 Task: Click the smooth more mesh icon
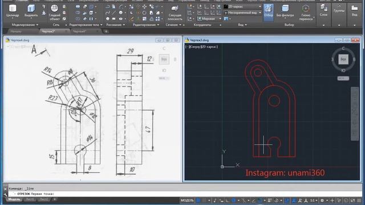[64, 7]
